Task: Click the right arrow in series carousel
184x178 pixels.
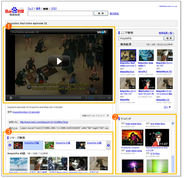Action: 108,145
